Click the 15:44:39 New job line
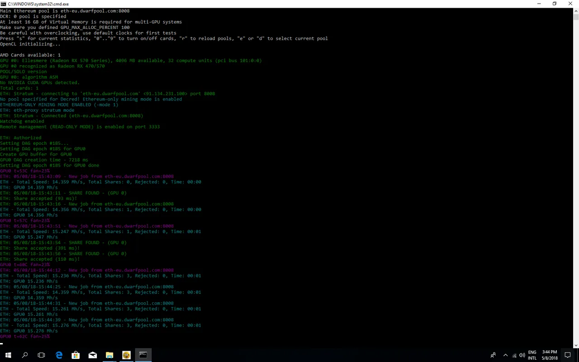Screen dimensions: 579x362 click(x=87, y=320)
